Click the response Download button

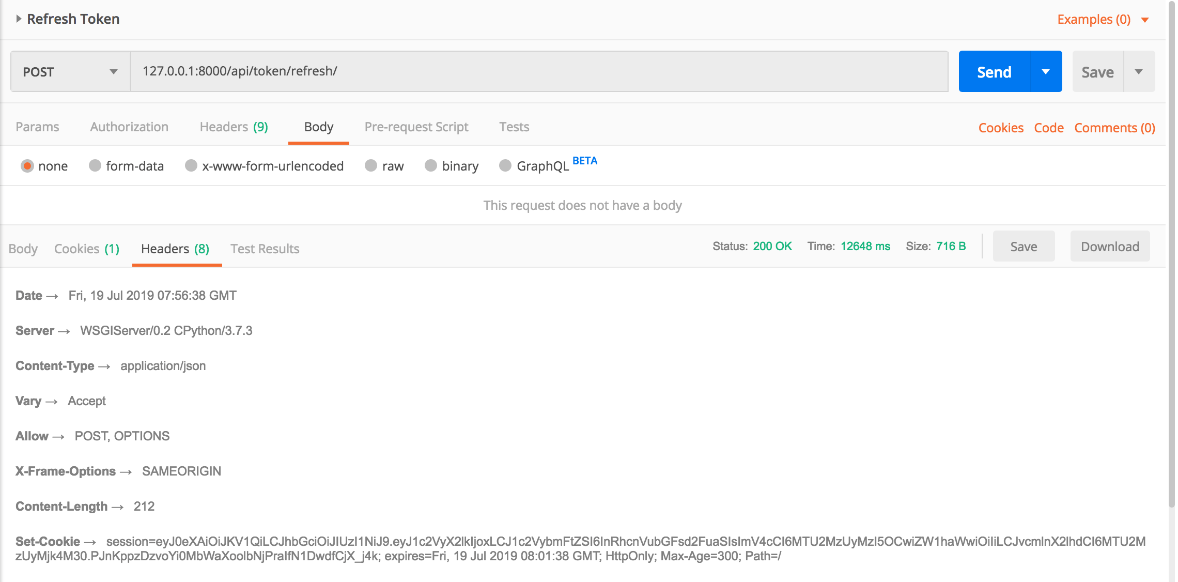[1109, 247]
